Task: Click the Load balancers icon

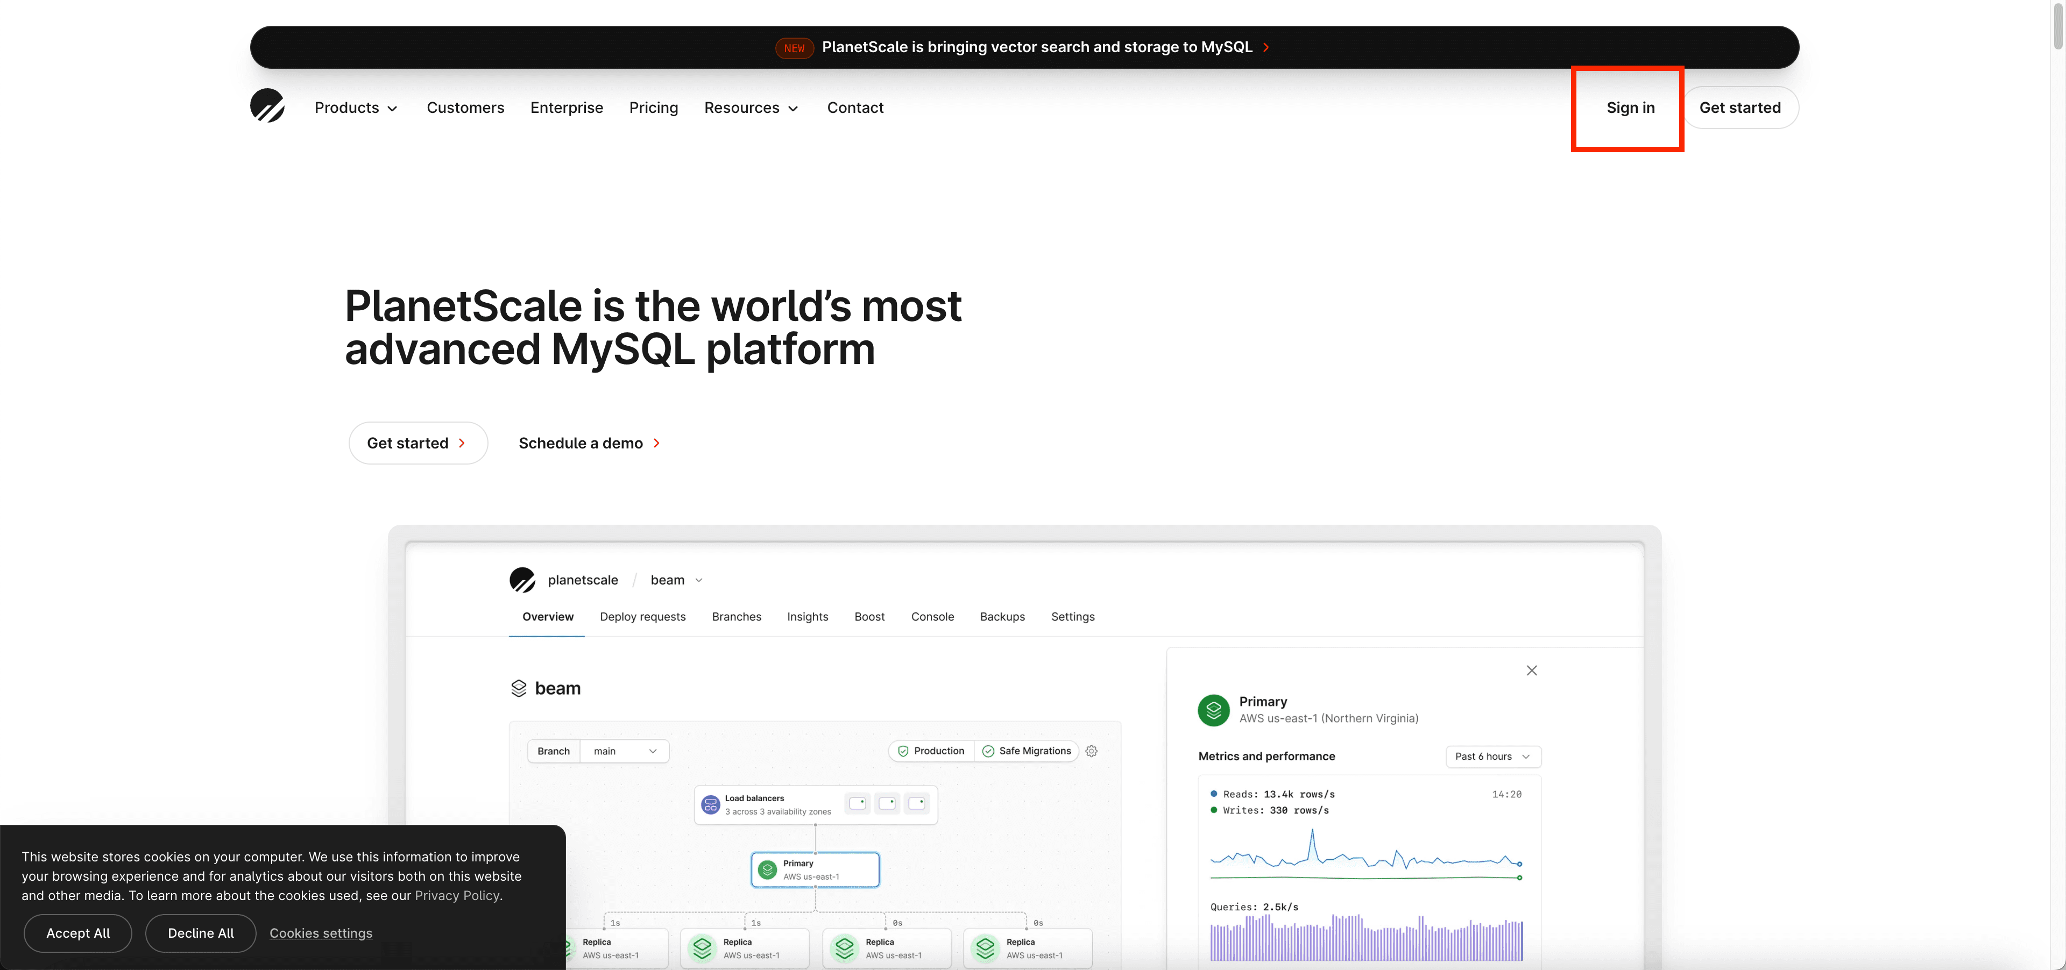Action: pos(710,804)
